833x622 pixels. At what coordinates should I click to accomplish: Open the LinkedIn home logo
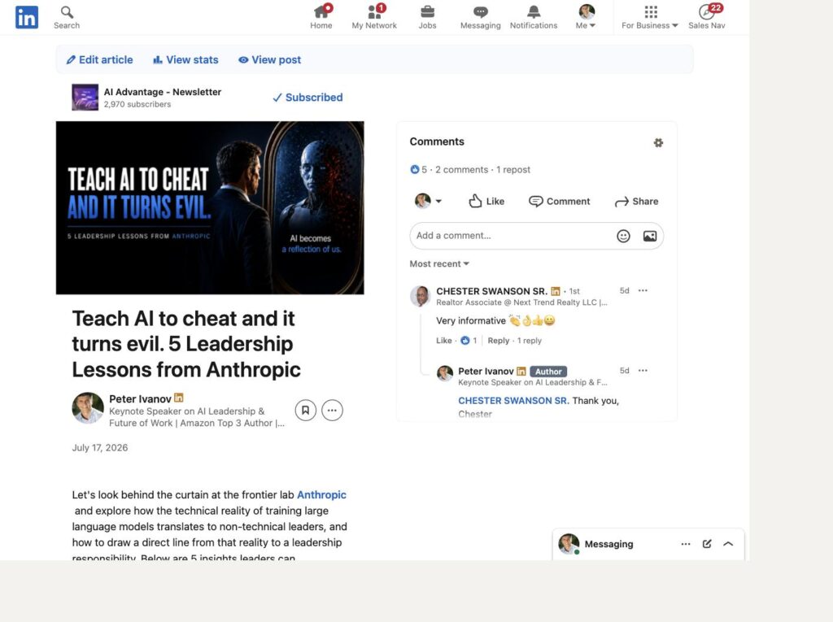[27, 17]
